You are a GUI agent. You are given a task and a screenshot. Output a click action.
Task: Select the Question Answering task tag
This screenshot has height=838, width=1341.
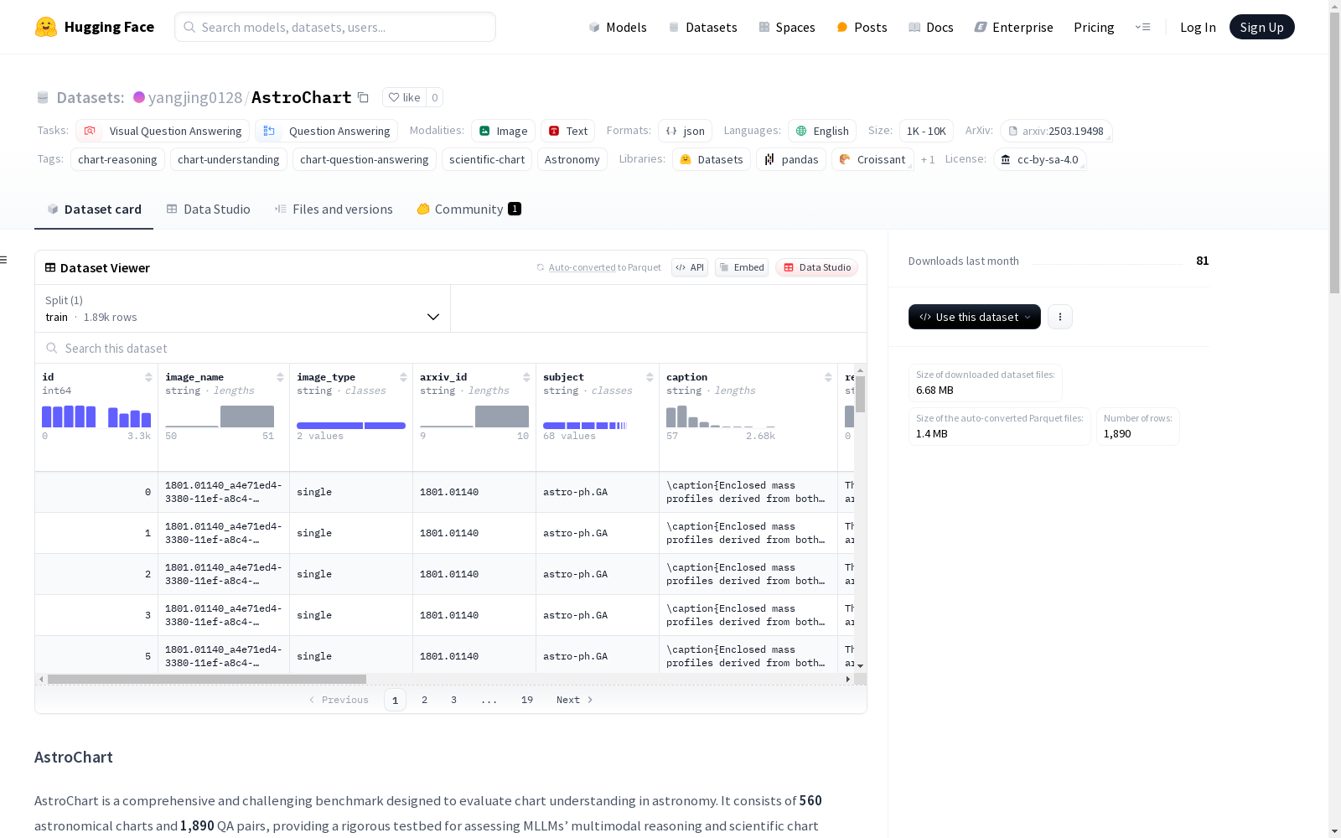point(326,131)
